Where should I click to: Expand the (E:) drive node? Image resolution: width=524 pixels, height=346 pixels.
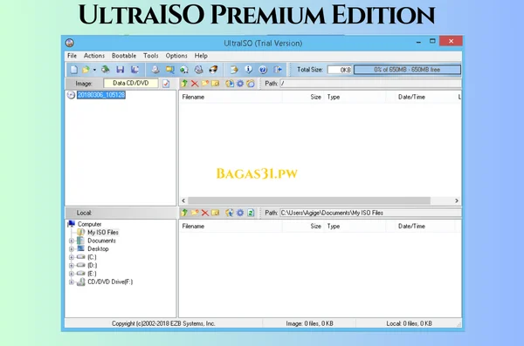click(x=72, y=274)
